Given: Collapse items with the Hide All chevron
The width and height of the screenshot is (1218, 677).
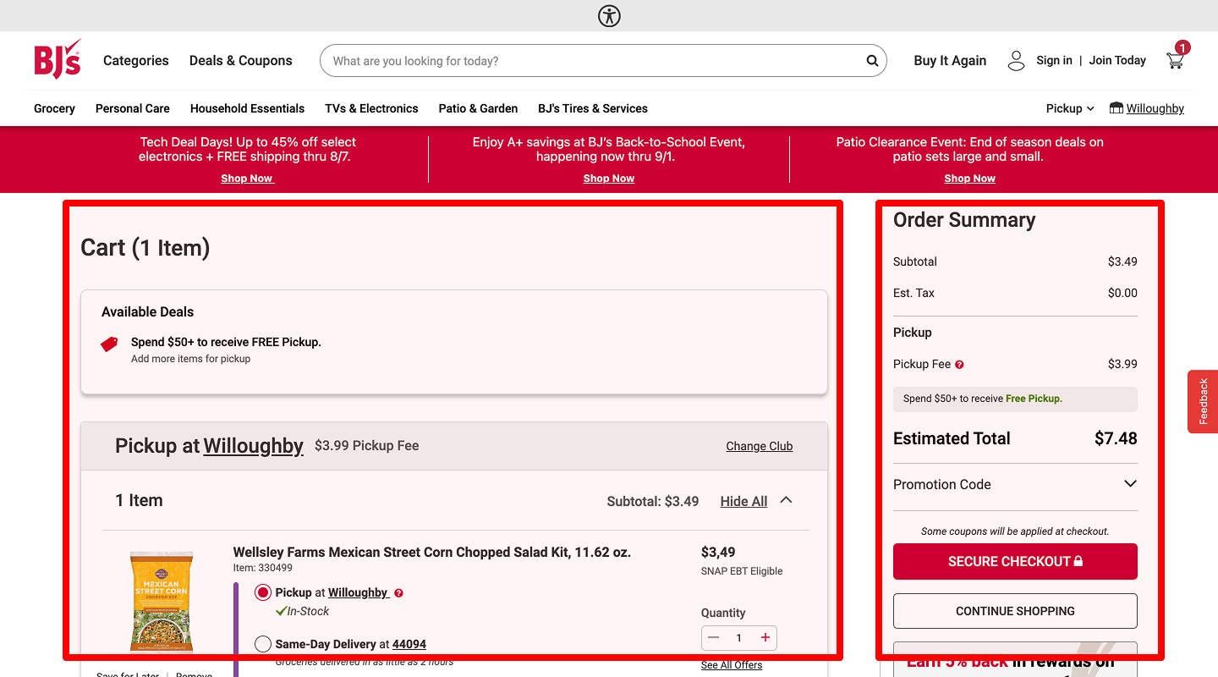Looking at the screenshot, I should (786, 500).
